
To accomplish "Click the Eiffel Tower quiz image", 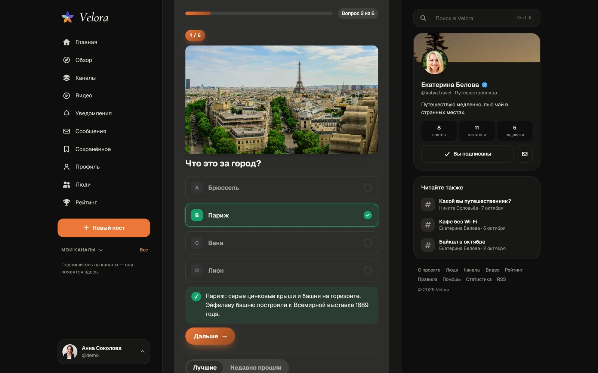I will click(x=282, y=100).
